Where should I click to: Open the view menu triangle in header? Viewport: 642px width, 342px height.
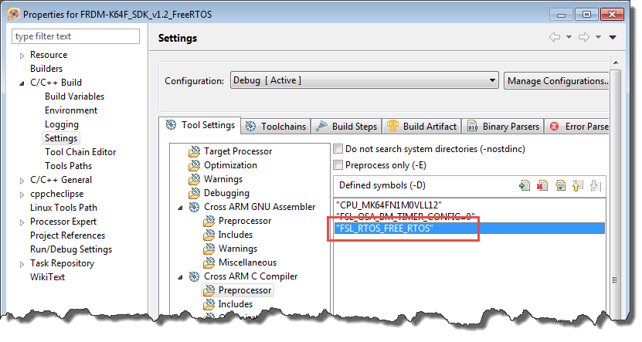pos(613,38)
